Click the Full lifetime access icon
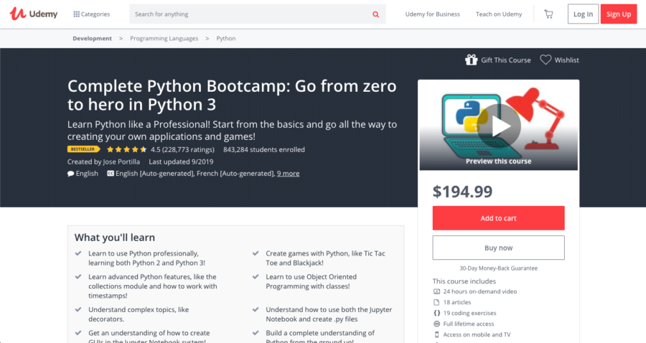This screenshot has height=343, width=646. pyautogui.click(x=436, y=324)
